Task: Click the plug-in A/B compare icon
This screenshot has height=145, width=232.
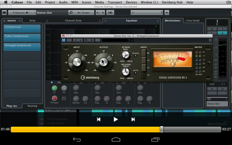Action: click(x=86, y=40)
